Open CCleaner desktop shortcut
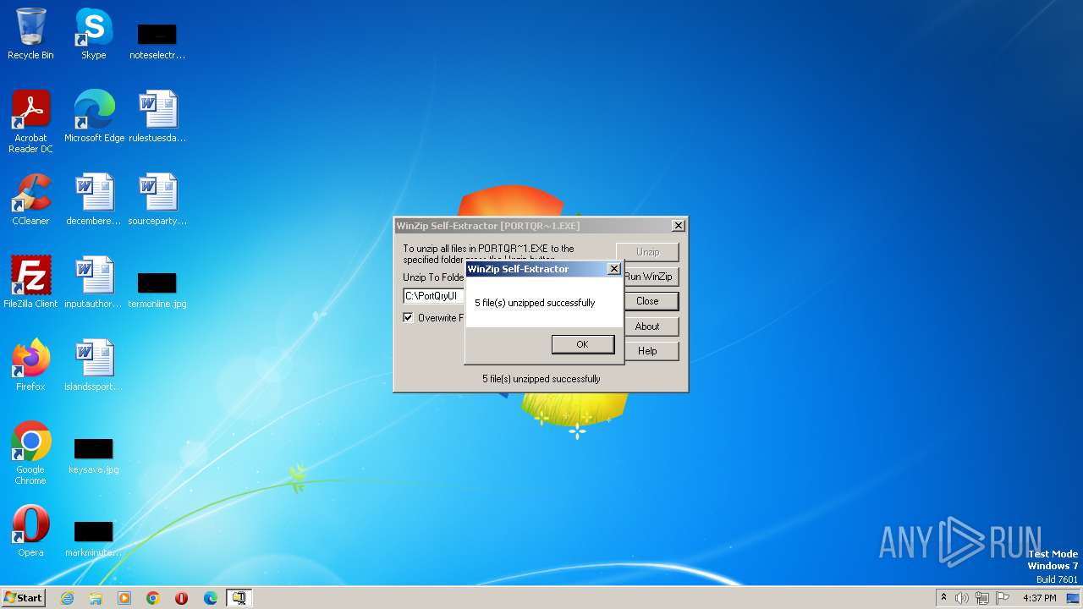 (x=30, y=199)
